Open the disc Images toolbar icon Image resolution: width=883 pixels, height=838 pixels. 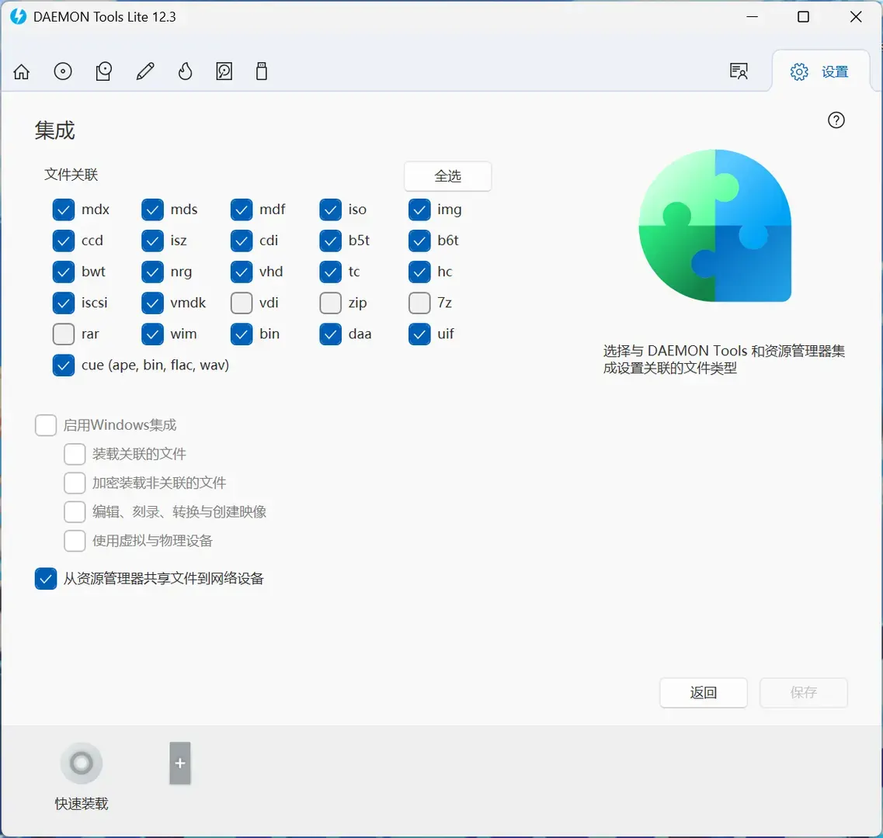pyautogui.click(x=63, y=71)
